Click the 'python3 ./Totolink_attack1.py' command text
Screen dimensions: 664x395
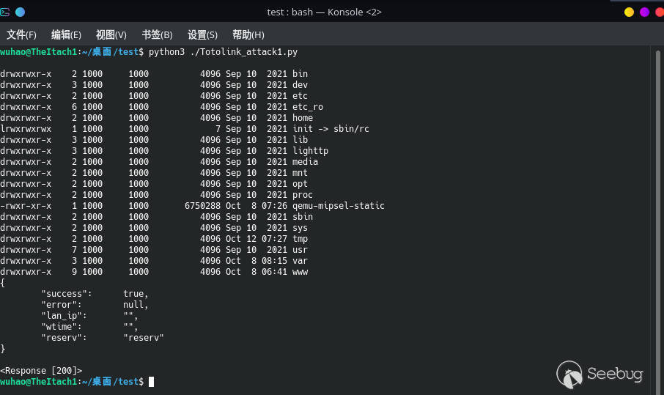tap(223, 52)
